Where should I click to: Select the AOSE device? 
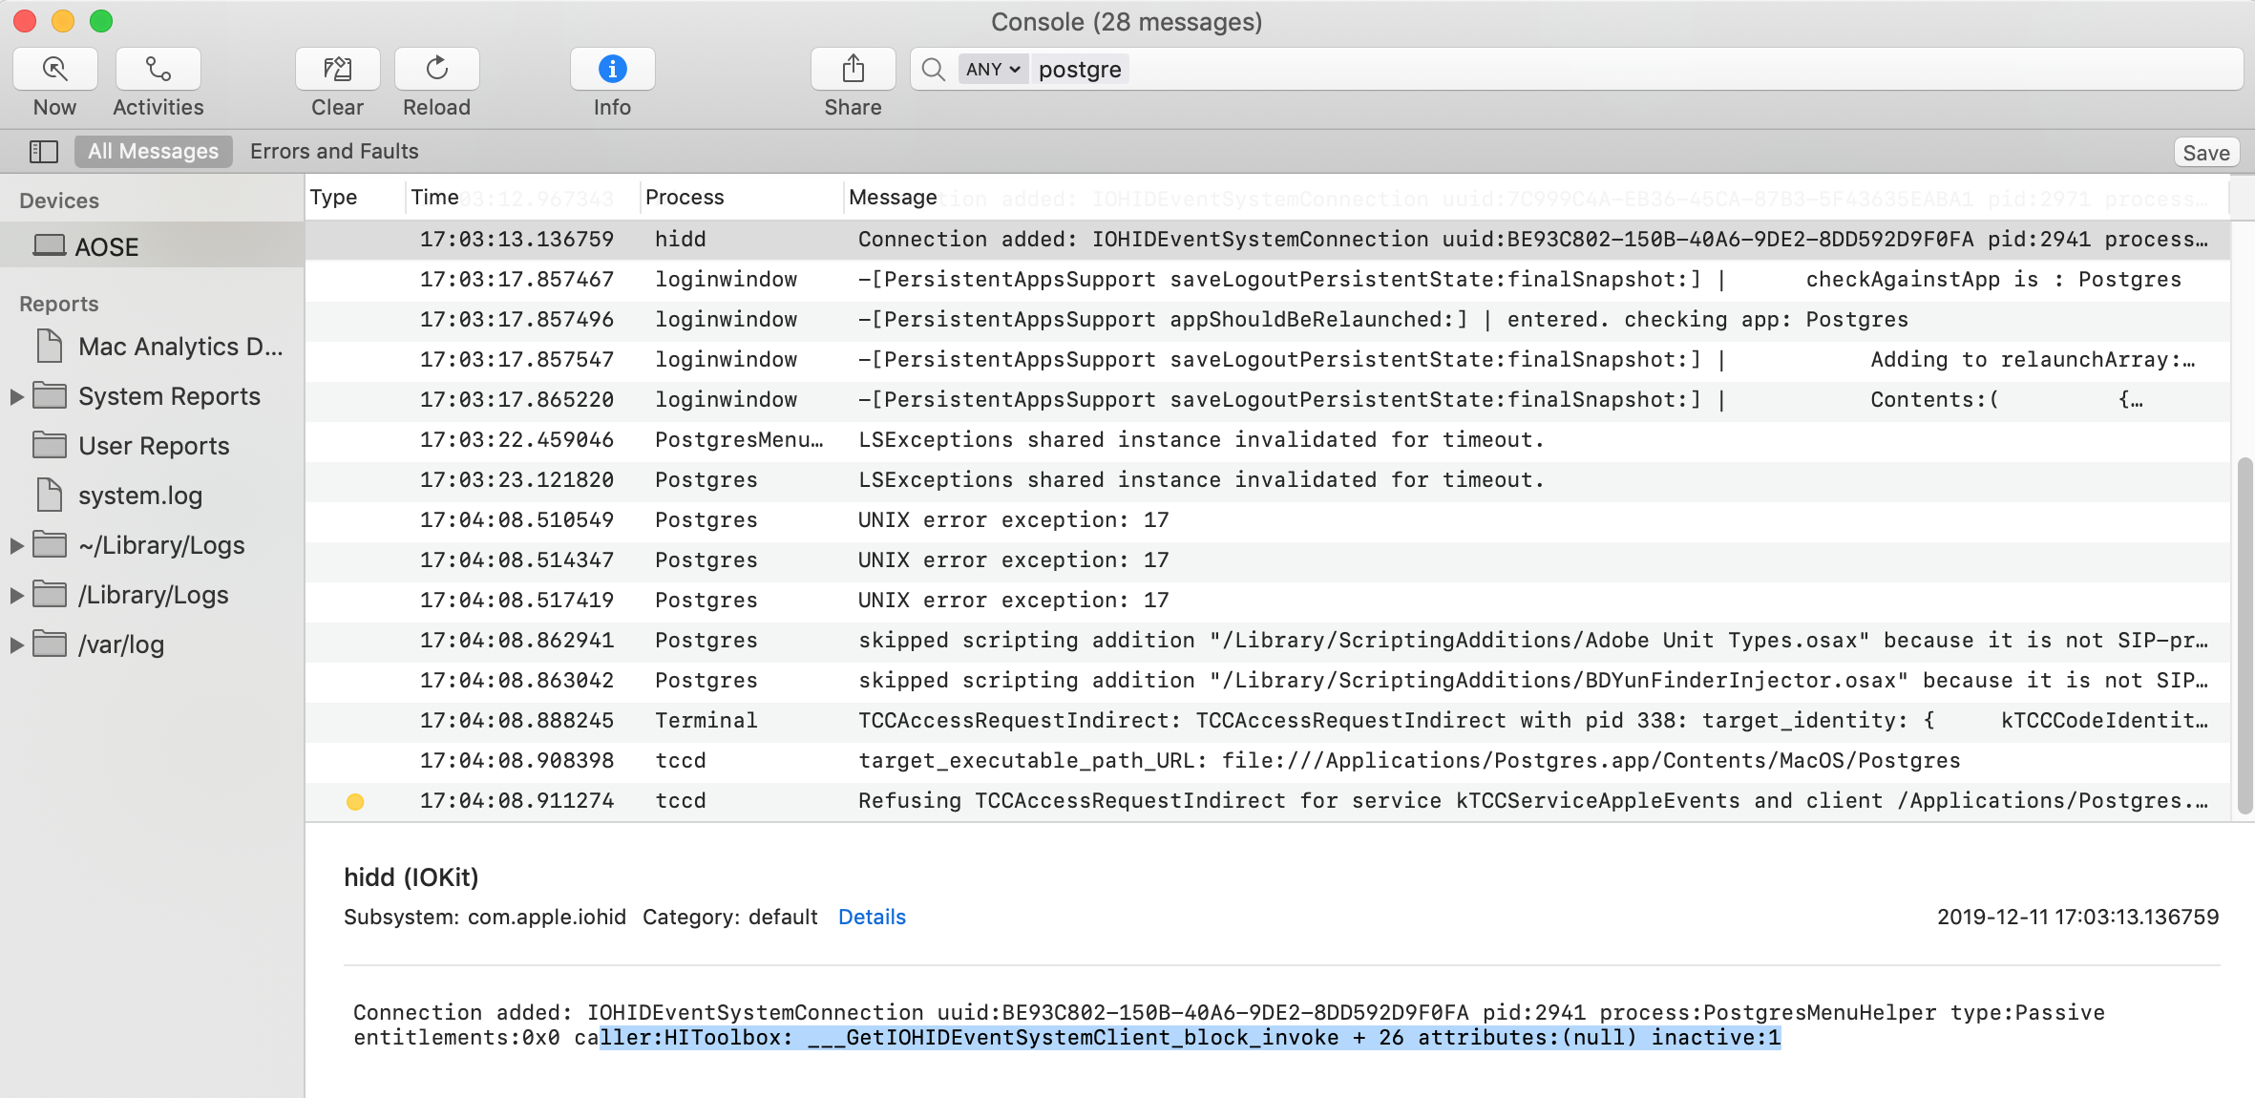[105, 245]
